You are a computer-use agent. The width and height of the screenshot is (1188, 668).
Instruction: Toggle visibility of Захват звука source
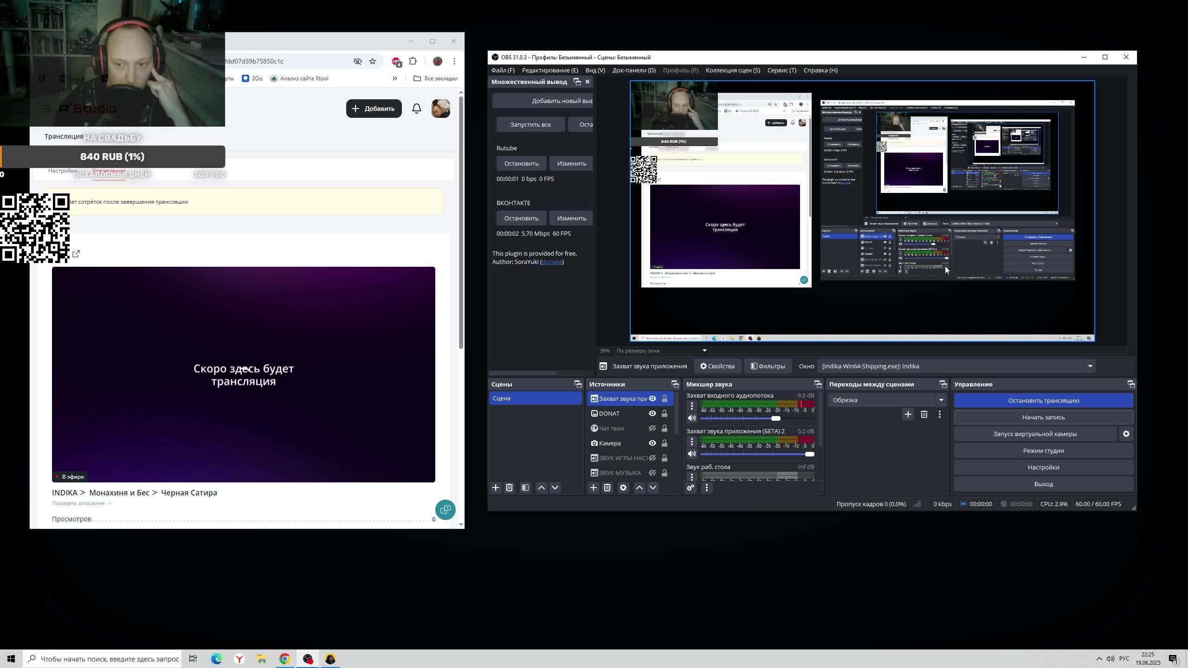[x=652, y=398]
